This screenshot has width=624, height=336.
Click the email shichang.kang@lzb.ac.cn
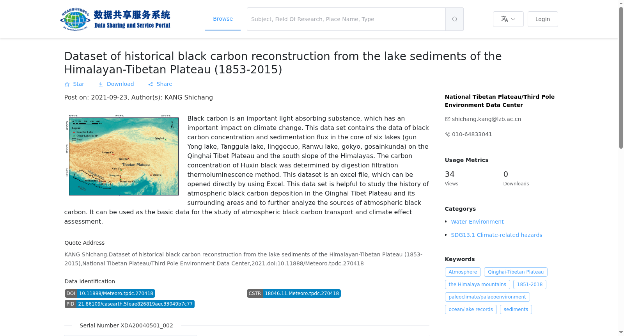point(486,119)
